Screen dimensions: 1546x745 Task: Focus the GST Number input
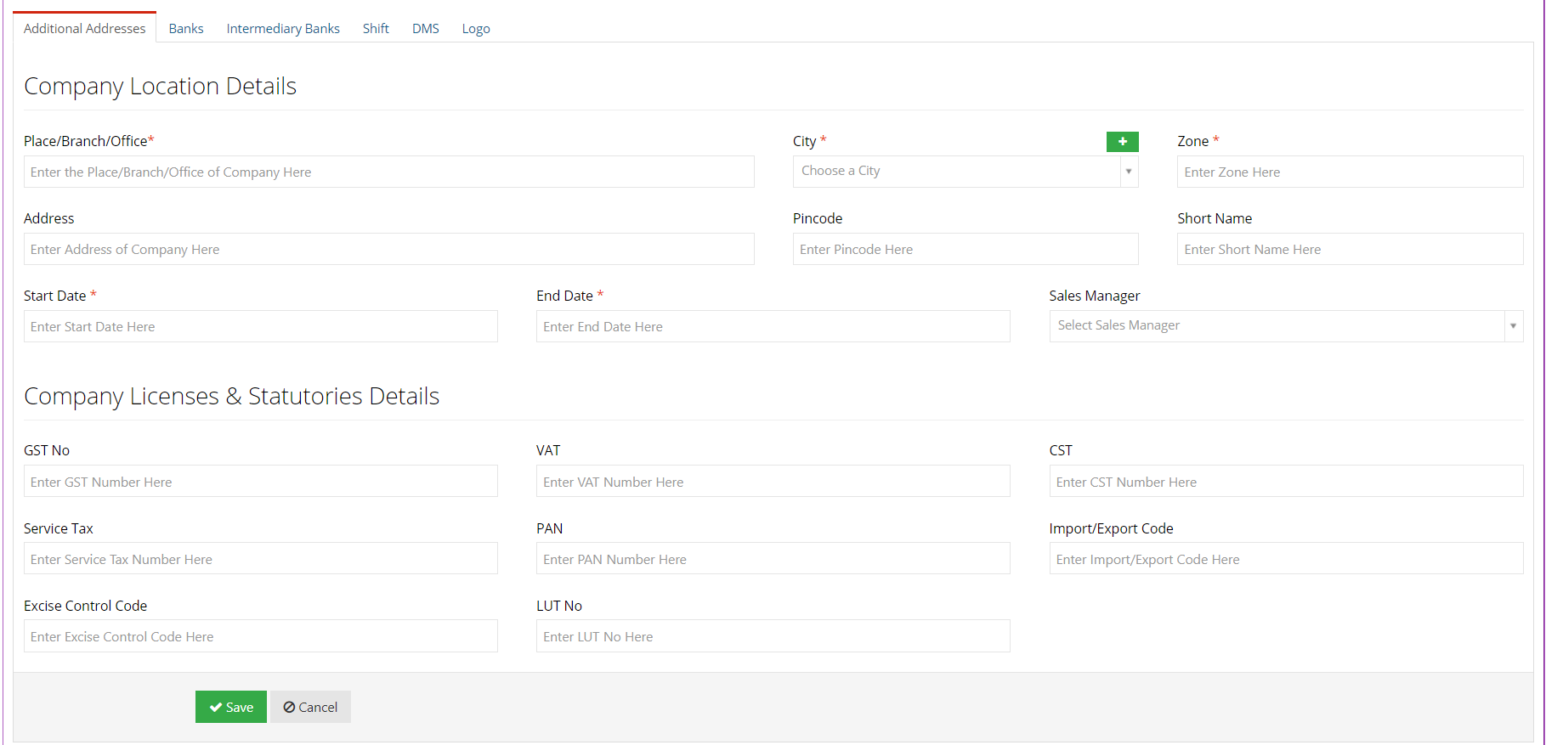(261, 482)
